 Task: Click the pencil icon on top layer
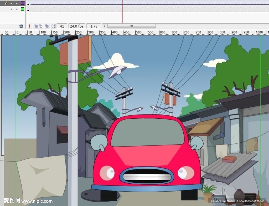tap(6, 3)
